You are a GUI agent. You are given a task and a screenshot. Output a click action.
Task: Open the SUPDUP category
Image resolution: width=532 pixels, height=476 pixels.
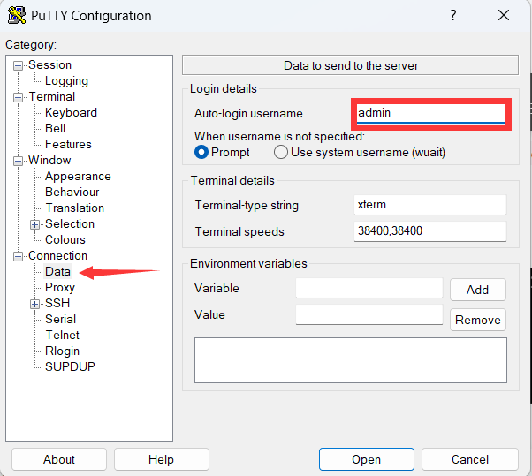(x=70, y=366)
